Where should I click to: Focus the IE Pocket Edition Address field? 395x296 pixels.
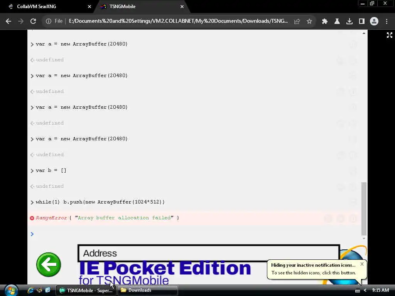[x=209, y=253]
